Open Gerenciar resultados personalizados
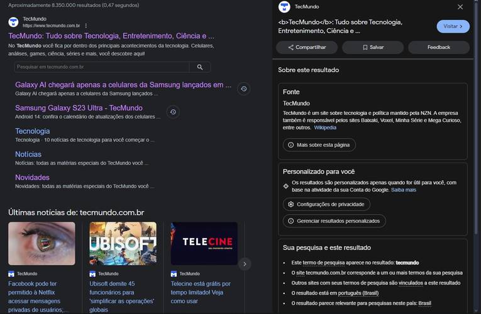Viewport: 481px width, 314px height. (334, 221)
